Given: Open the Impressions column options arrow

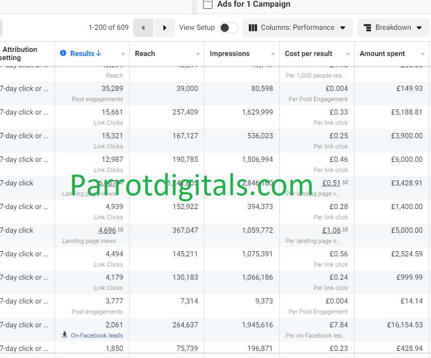Looking at the screenshot, I should point(272,54).
